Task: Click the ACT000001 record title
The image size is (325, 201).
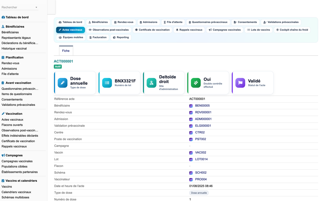Action: 63,61
